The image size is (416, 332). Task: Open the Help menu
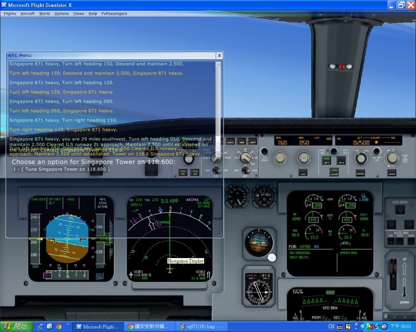93,13
